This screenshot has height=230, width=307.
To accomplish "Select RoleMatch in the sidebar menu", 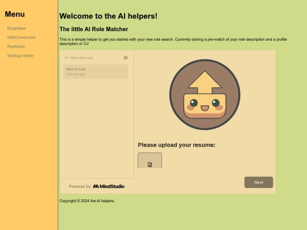I will point(16,47).
